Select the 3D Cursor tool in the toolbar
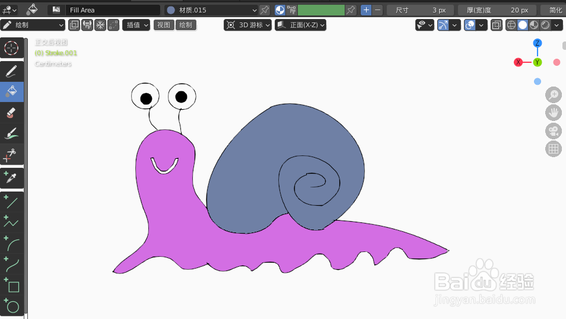566x319 pixels. [11, 47]
